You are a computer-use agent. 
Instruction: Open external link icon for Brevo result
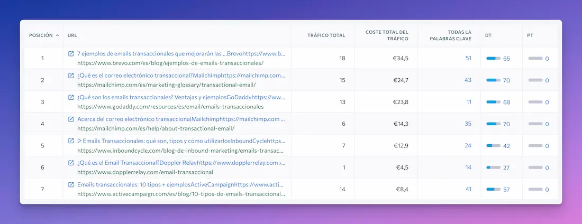pyautogui.click(x=71, y=53)
